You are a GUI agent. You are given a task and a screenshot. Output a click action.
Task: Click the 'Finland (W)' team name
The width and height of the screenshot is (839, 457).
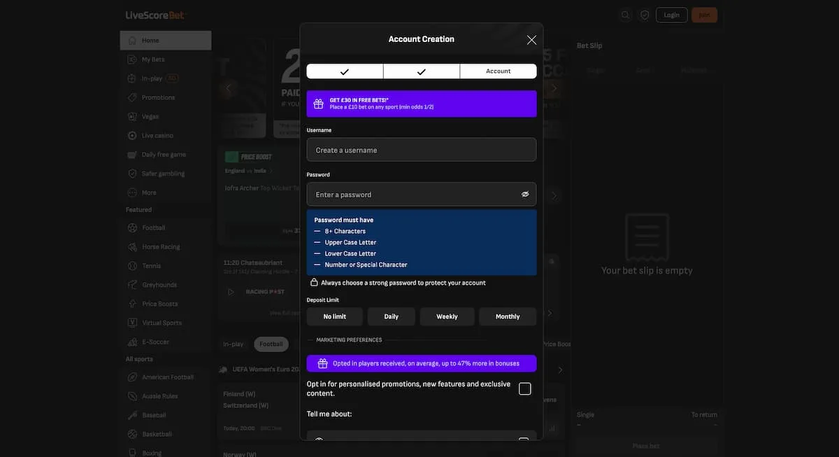[x=240, y=394]
